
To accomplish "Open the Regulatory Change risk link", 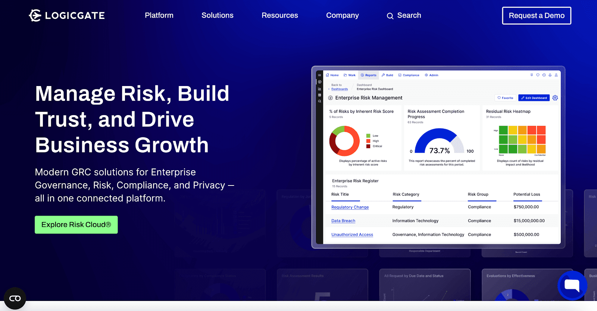I will tap(350, 207).
